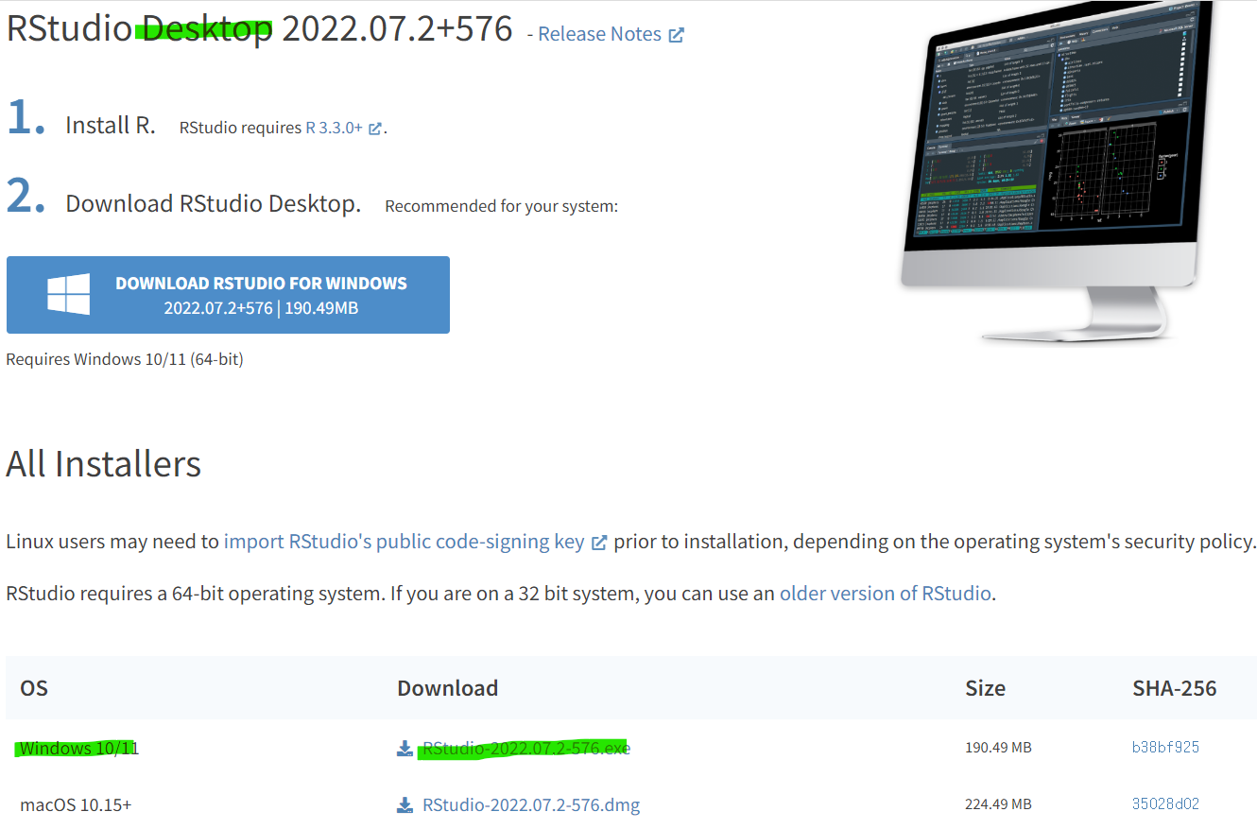This screenshot has width=1257, height=829.
Task: Click the Download column header
Action: [x=447, y=688]
